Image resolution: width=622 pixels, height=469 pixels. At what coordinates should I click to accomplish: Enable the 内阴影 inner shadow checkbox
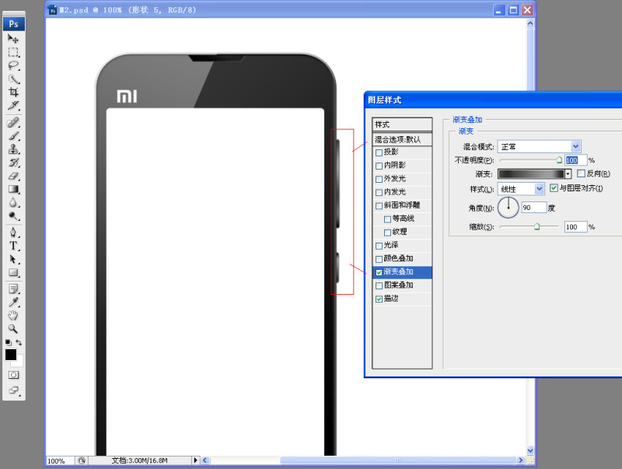(x=379, y=166)
